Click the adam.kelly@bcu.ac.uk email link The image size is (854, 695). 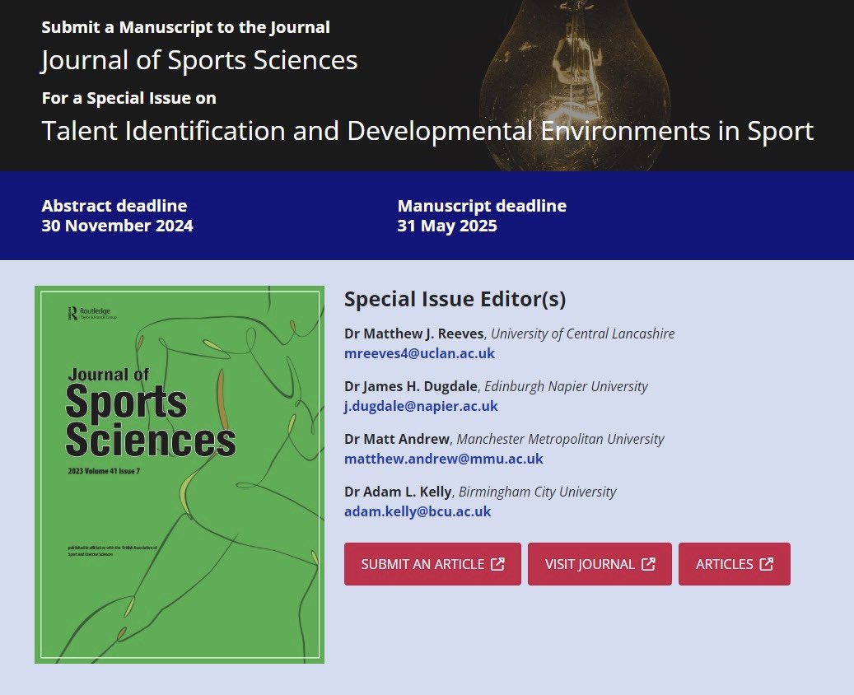tap(417, 511)
